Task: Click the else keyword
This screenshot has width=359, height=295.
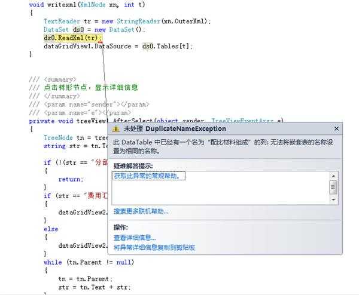Action: 51,229
